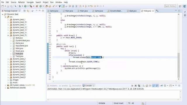This screenshot has width=187, height=105.
Task: Click the Open Console icon
Action: click(171, 85)
